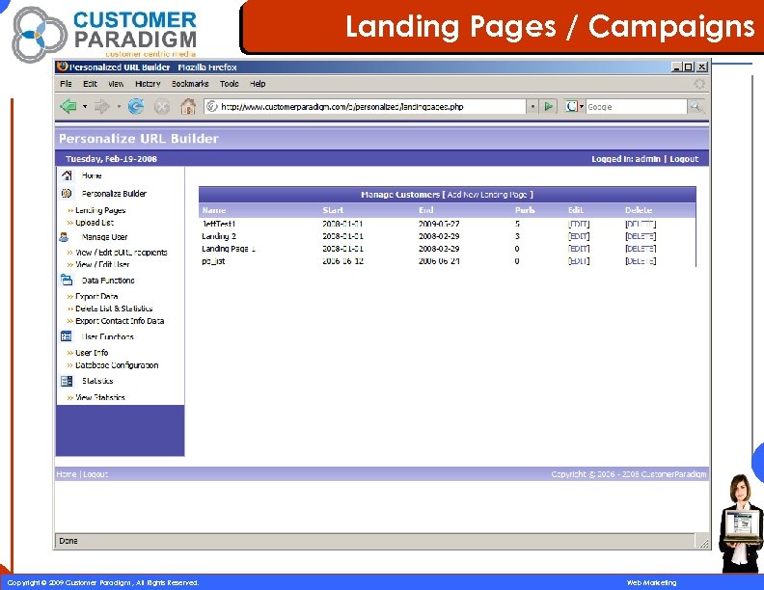Click the browser Back arrow button
The width and height of the screenshot is (764, 590).
68,106
